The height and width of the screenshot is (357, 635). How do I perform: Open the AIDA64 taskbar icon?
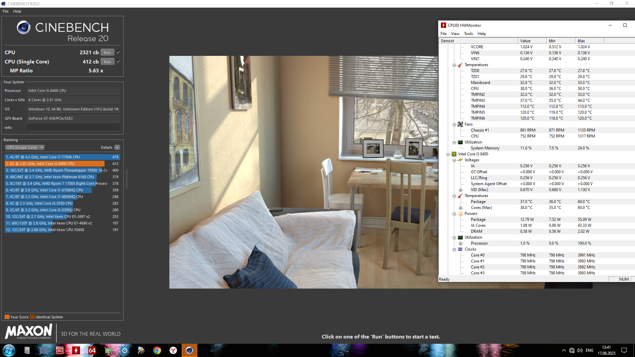point(92,350)
